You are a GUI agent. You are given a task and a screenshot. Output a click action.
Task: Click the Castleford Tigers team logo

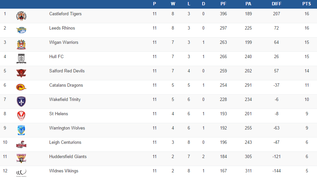click(x=21, y=16)
